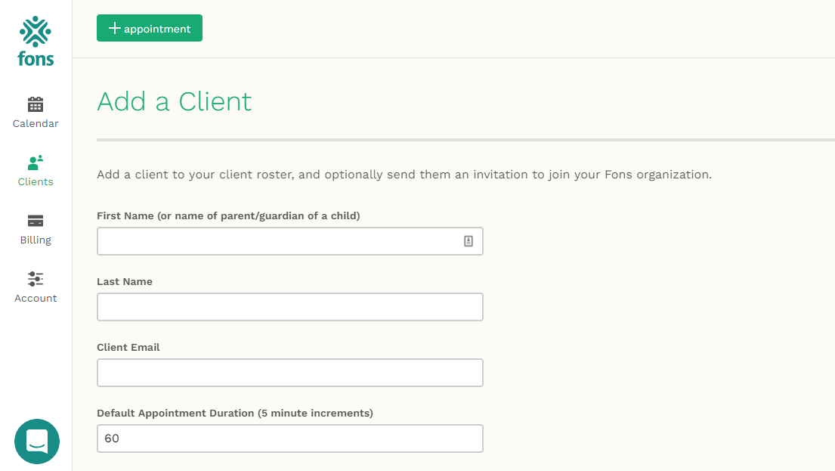Open the Billing credit card icon

[x=36, y=221]
